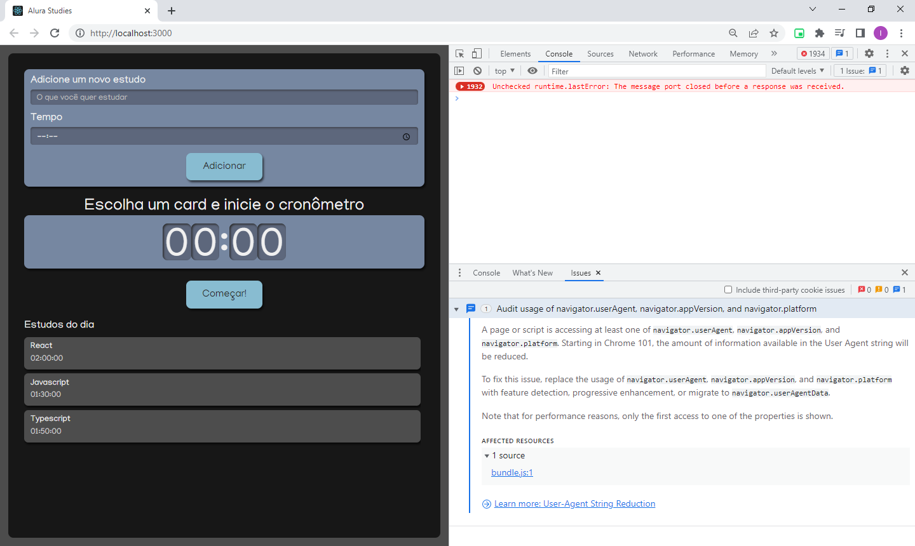Close the Alura Studies tab
Screen dimensions: 915x546
point(147,11)
